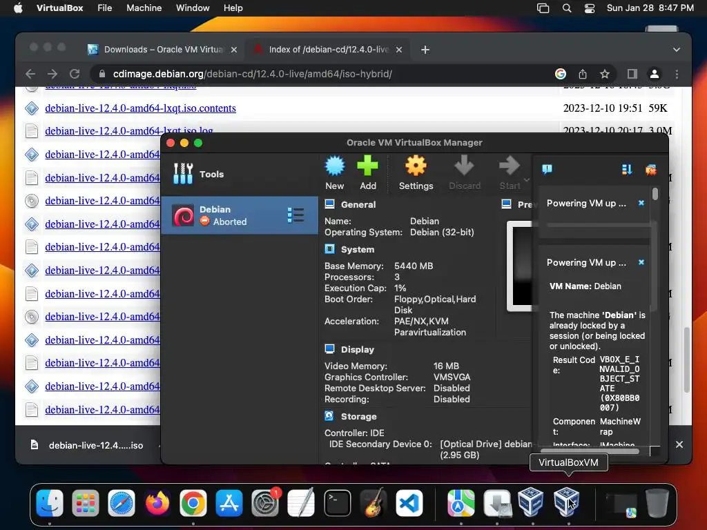The height and width of the screenshot is (530, 707).
Task: Open the Chrome profile icon
Action: click(x=655, y=74)
